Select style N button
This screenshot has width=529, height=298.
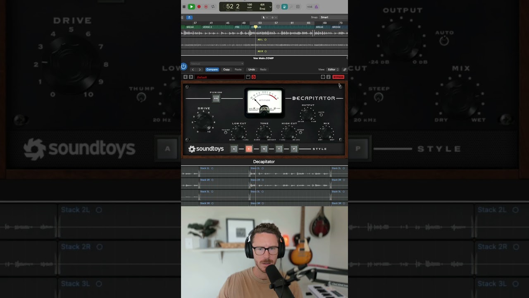pos(264,149)
